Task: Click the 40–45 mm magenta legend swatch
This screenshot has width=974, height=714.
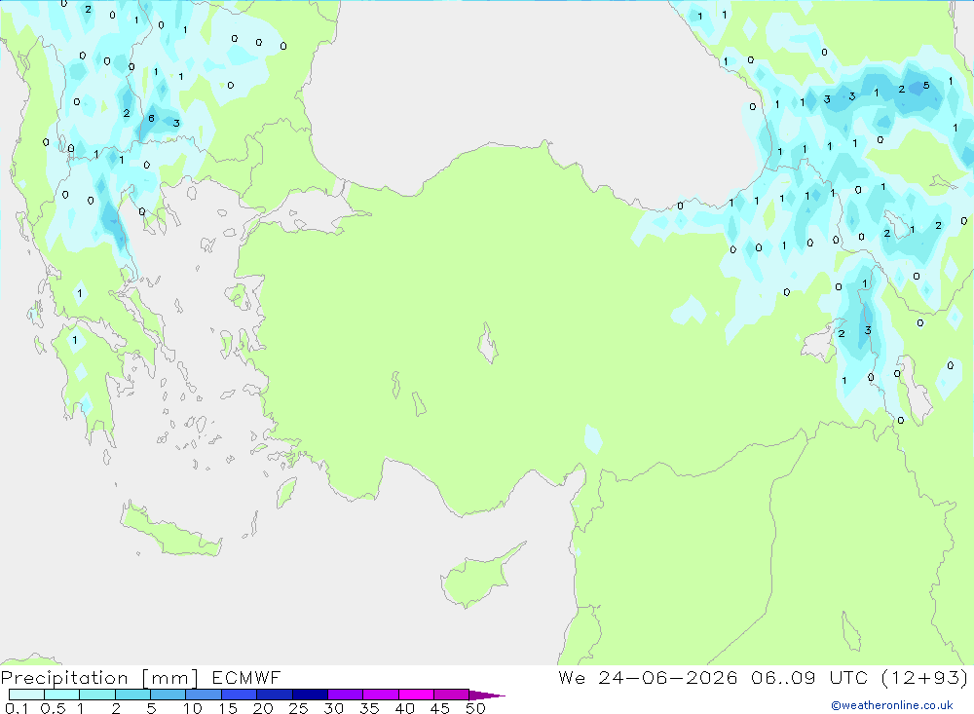Action: point(416,695)
